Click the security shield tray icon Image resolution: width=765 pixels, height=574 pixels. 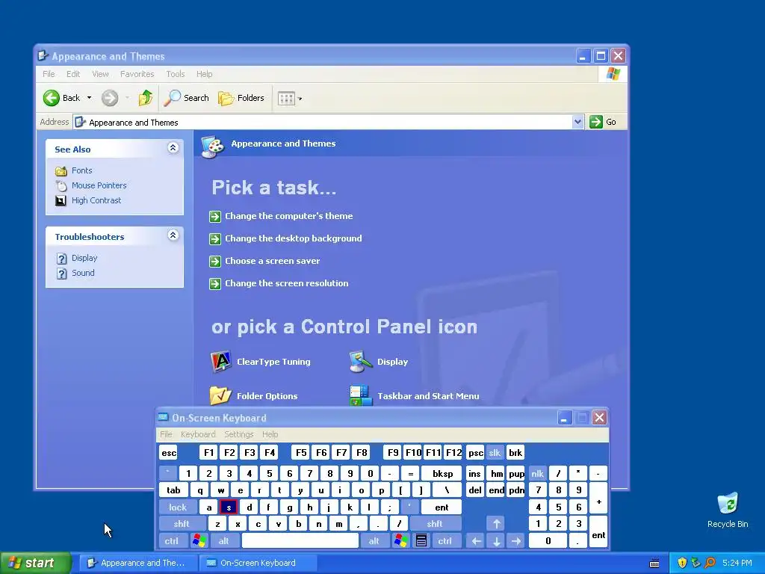pyautogui.click(x=682, y=563)
